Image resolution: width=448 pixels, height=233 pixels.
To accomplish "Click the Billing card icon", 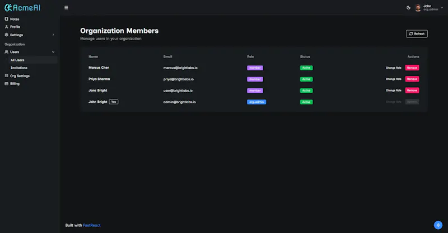I will coord(6,84).
